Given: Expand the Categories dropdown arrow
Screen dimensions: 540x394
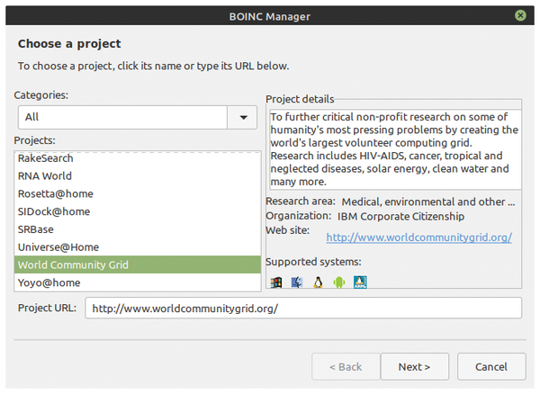Looking at the screenshot, I should 244,117.
